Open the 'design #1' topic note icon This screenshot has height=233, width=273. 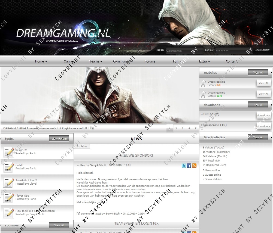point(8,152)
